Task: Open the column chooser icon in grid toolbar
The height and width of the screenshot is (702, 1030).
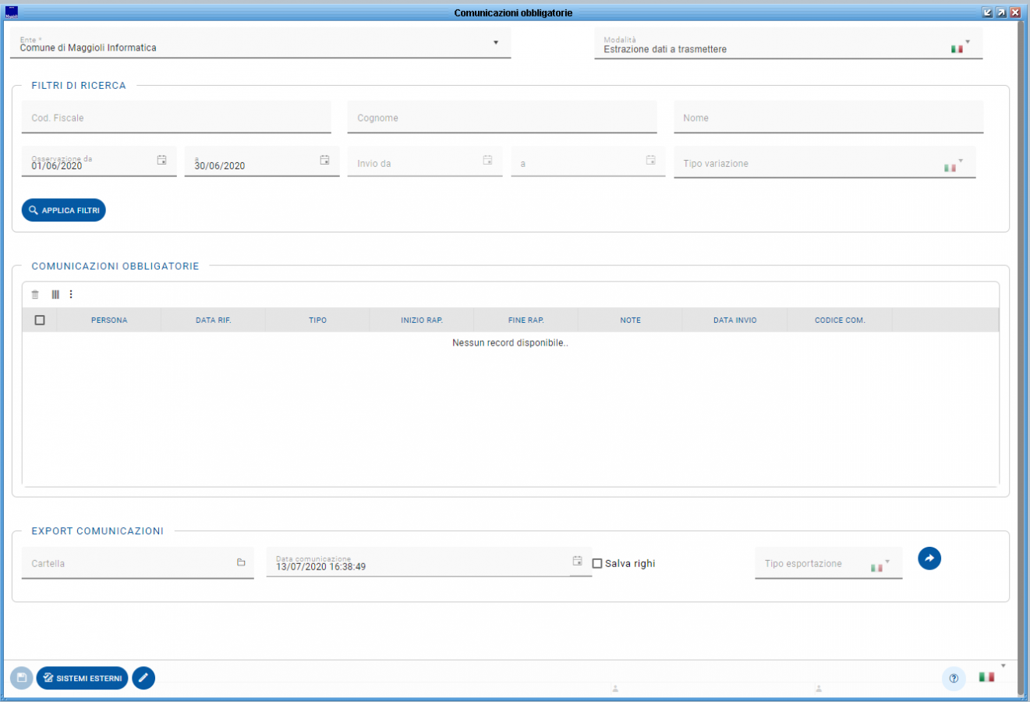Action: (x=55, y=295)
